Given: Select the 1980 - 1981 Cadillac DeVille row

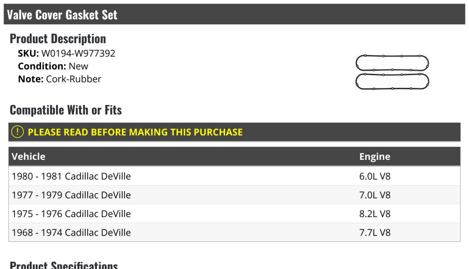Looking at the screenshot, I should point(234,176).
